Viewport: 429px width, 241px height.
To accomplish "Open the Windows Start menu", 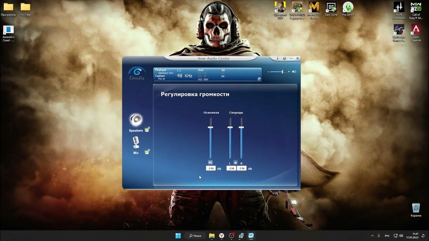I will click(x=178, y=236).
